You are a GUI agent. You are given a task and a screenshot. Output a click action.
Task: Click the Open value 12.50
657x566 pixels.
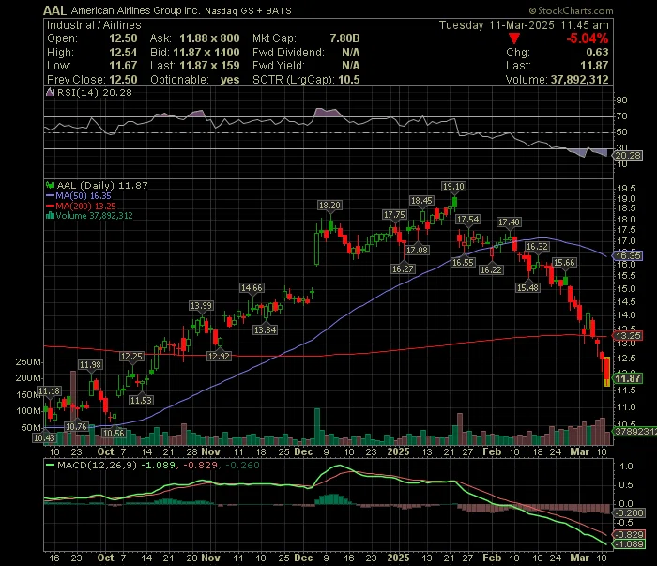click(123, 38)
